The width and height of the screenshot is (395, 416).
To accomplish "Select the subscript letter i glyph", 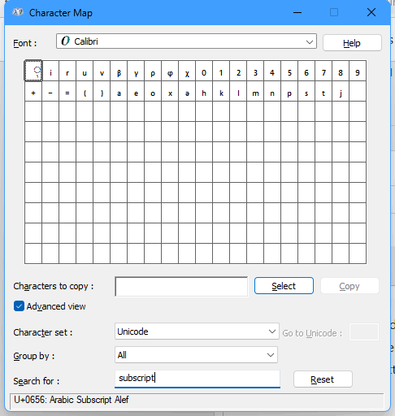I will tap(50, 71).
